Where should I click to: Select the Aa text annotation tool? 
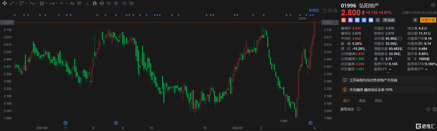click(72, 3)
